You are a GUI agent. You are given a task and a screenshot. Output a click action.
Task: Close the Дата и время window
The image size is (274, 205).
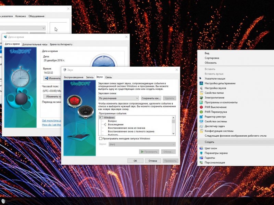(x=126, y=37)
